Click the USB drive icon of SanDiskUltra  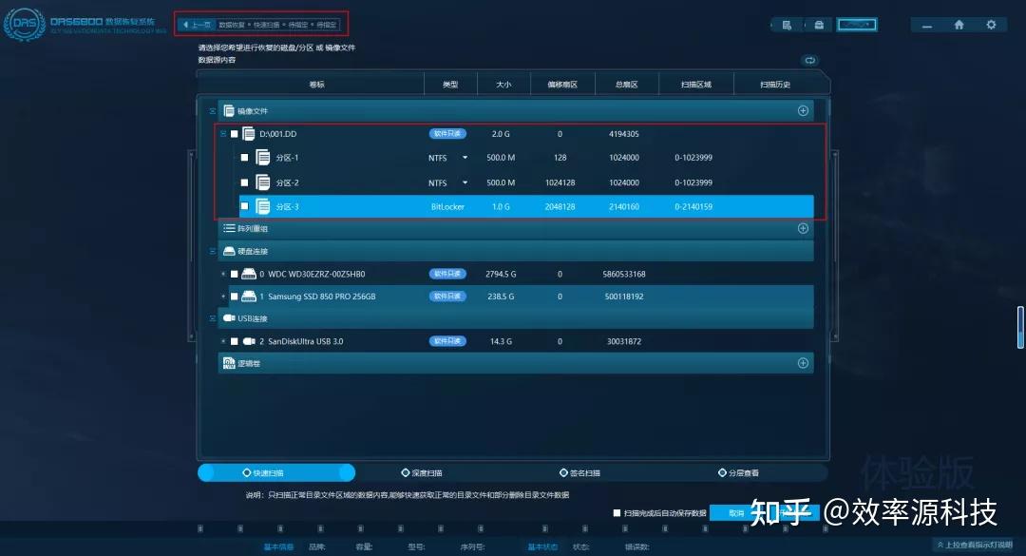pyautogui.click(x=249, y=341)
